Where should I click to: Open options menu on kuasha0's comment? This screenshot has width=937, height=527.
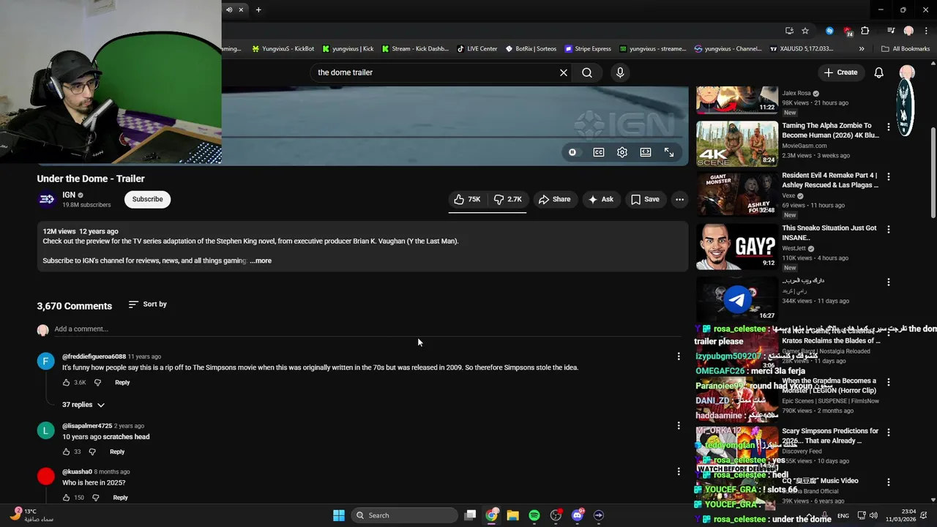(x=679, y=472)
